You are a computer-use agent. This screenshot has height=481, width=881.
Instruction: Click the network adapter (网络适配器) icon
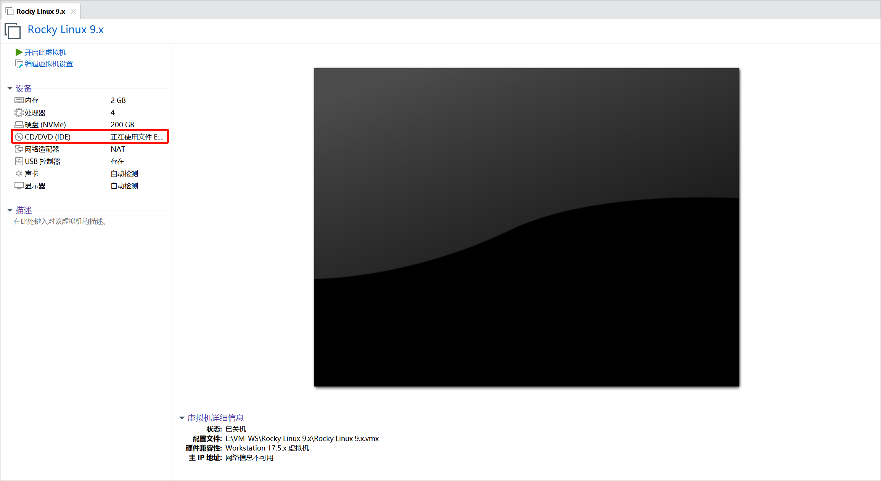[19, 149]
